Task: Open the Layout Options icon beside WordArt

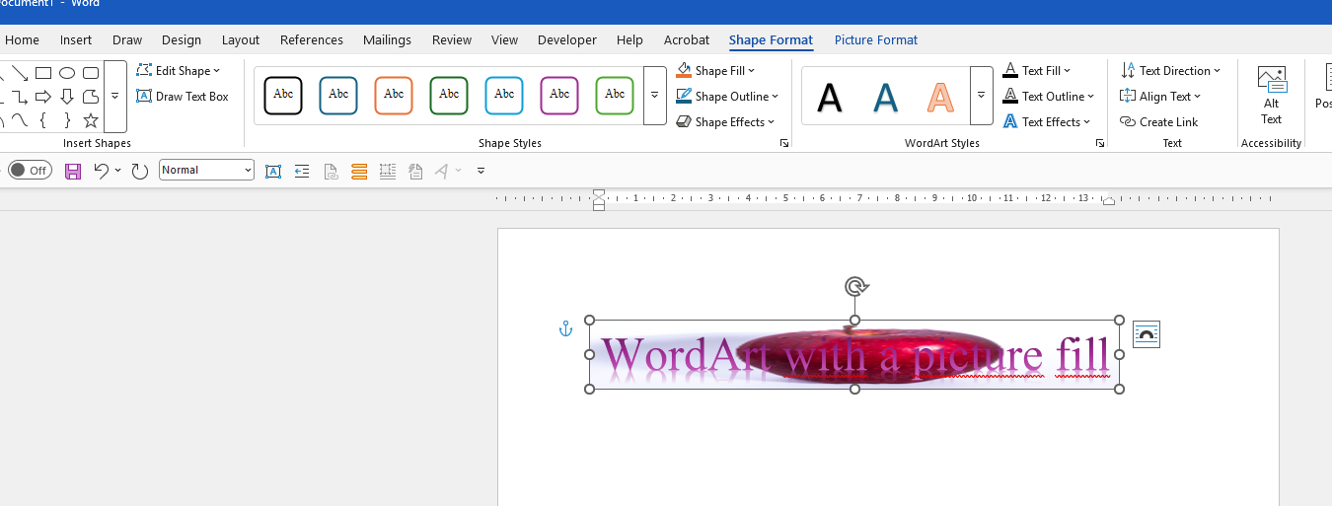Action: pos(1146,334)
